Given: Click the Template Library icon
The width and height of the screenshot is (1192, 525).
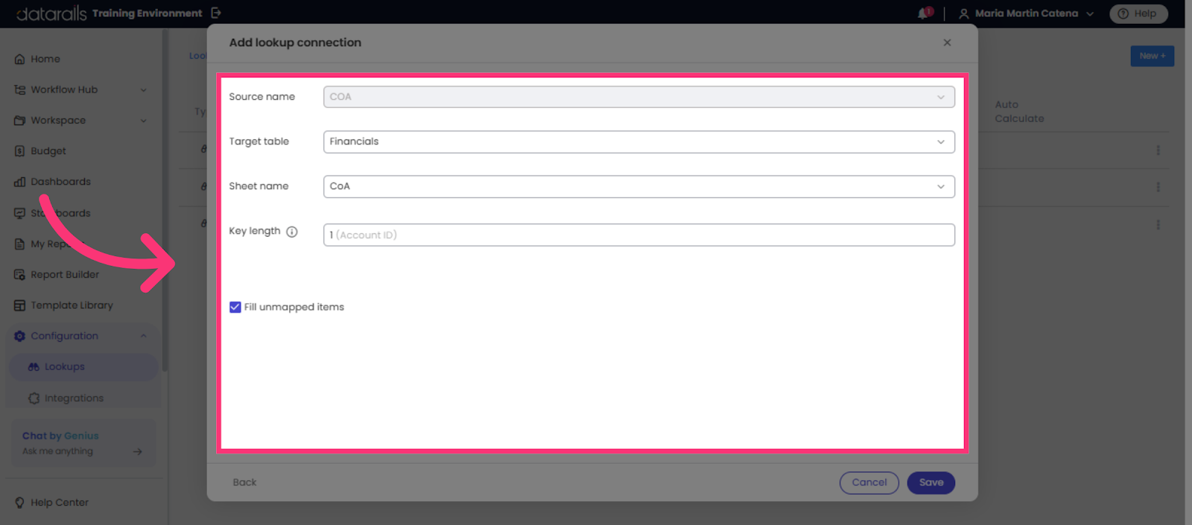Looking at the screenshot, I should coord(20,305).
